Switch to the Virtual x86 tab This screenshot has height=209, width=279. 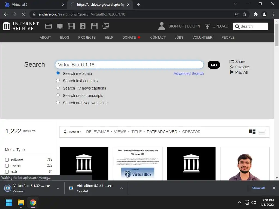pos(34,5)
